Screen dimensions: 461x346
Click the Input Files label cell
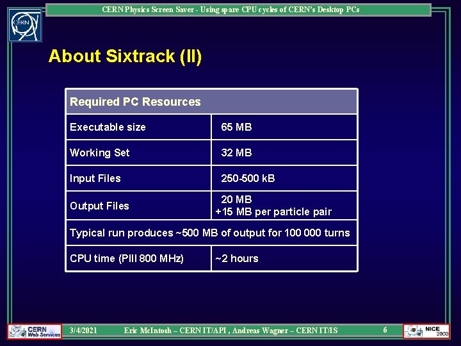[138, 178]
